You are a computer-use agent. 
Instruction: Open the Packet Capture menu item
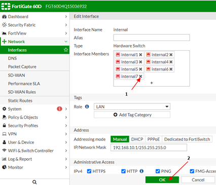tap(34, 66)
